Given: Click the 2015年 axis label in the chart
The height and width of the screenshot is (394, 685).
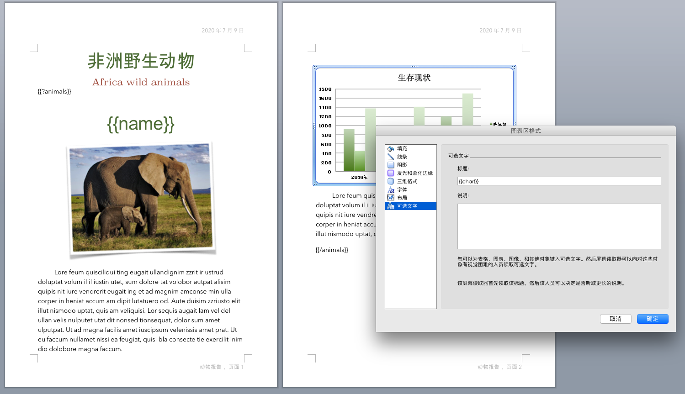Looking at the screenshot, I should click(x=359, y=177).
